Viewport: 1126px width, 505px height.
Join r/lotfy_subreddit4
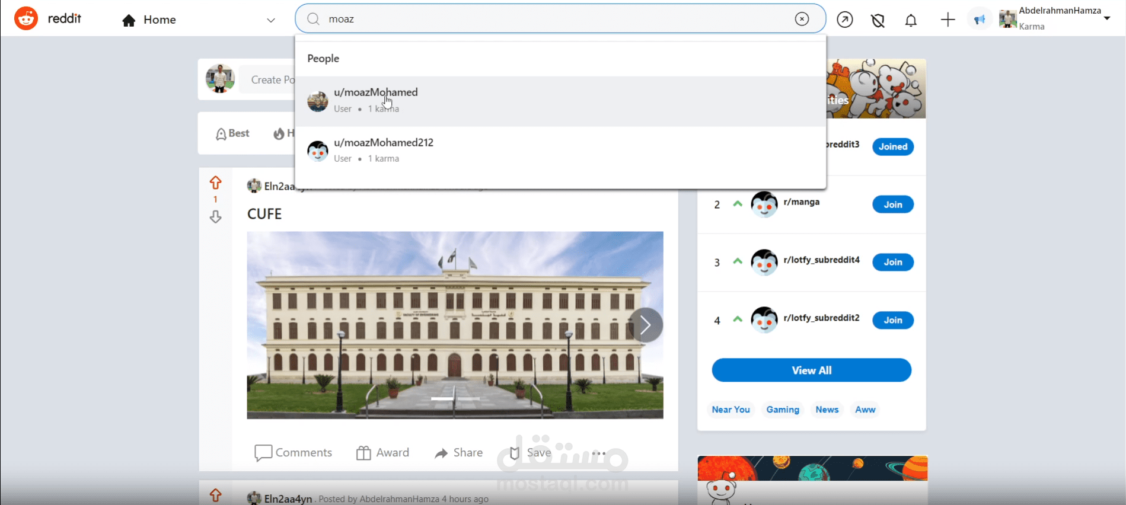893,262
